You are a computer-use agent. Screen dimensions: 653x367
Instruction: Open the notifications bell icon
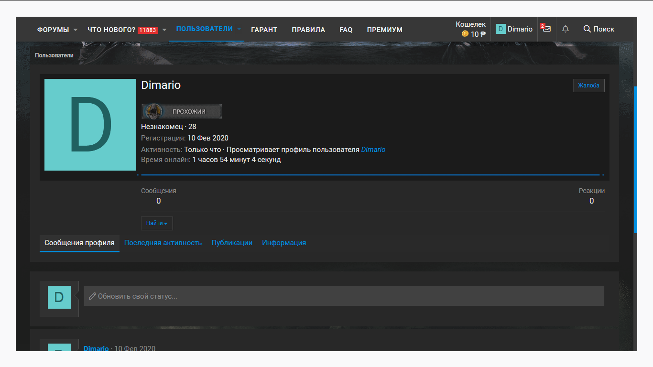pyautogui.click(x=566, y=29)
